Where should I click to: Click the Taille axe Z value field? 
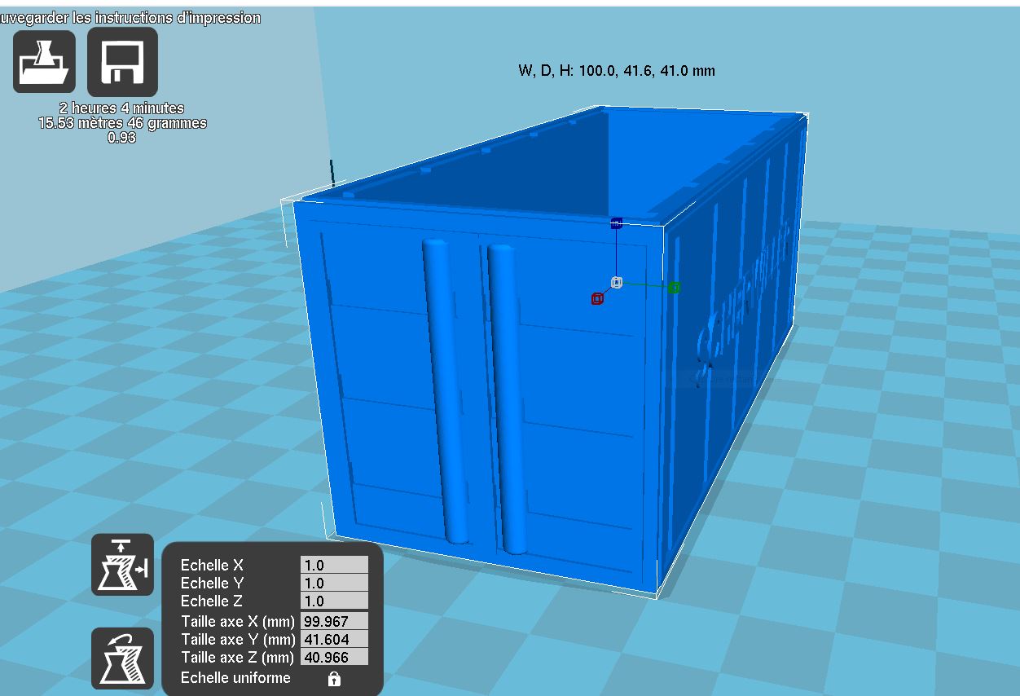pos(334,657)
